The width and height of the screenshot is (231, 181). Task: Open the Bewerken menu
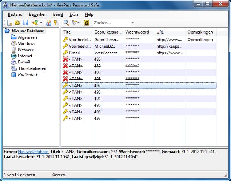38,14
